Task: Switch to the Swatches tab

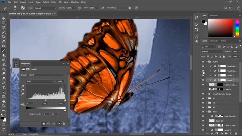Action: pos(213,15)
